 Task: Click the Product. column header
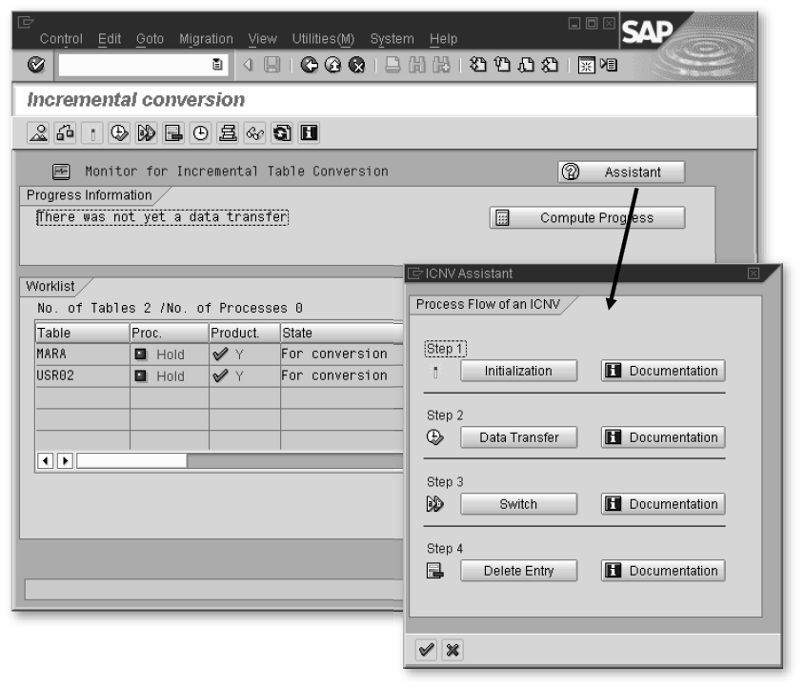click(245, 333)
